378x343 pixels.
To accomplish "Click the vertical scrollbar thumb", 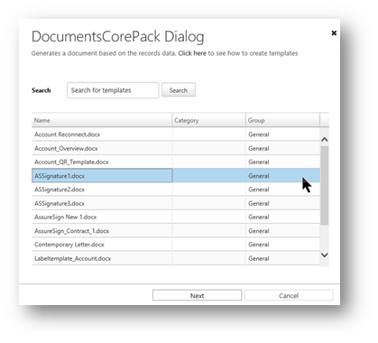I will pos(325,185).
